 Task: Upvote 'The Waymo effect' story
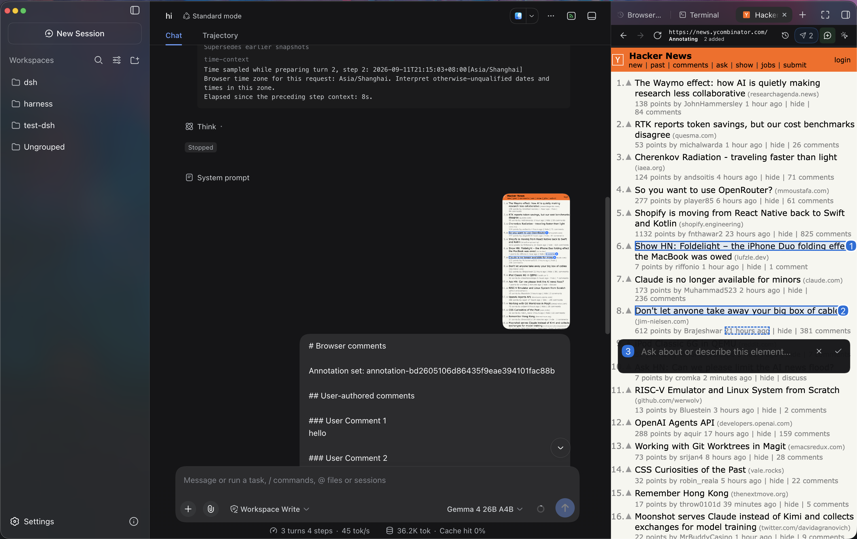(629, 83)
